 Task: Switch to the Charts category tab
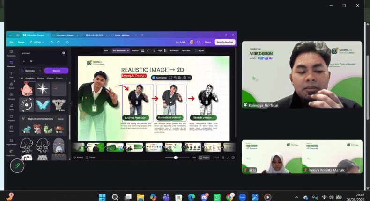(x=59, y=78)
